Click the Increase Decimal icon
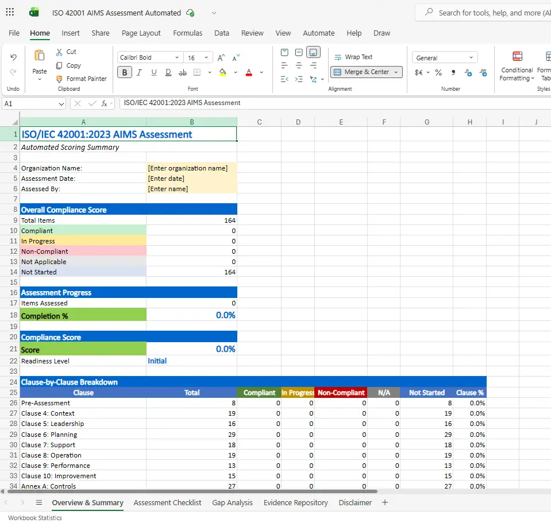The image size is (551, 523). [x=468, y=72]
